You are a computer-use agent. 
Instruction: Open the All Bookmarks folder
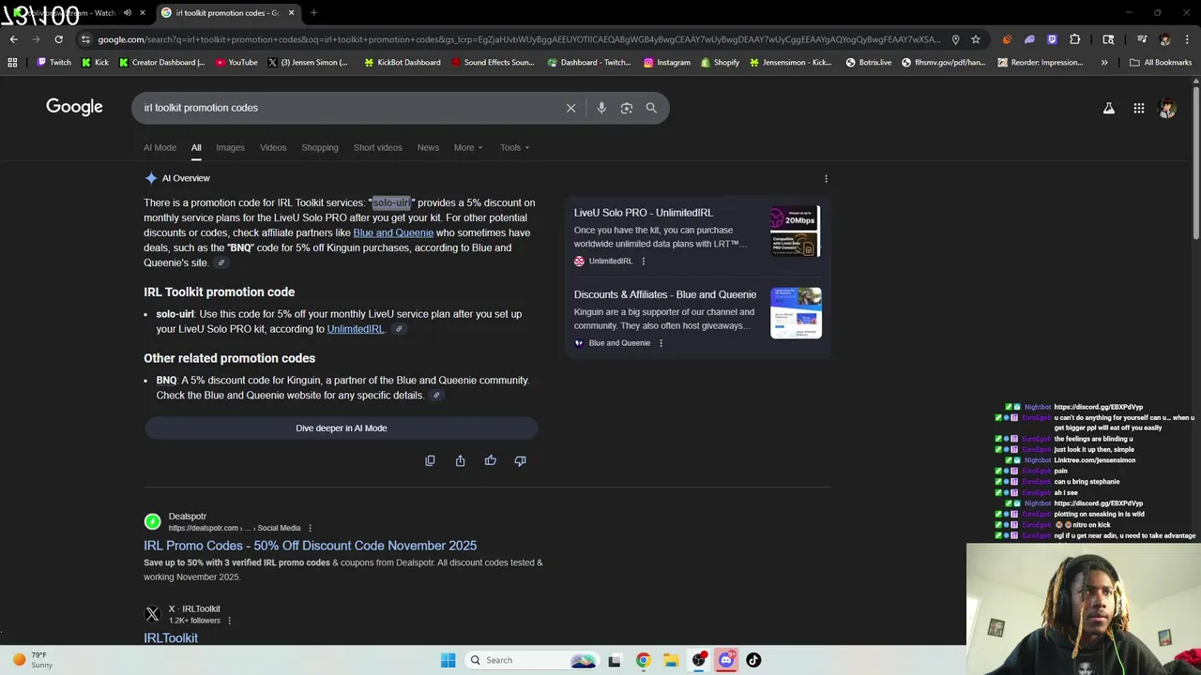[x=1161, y=63]
